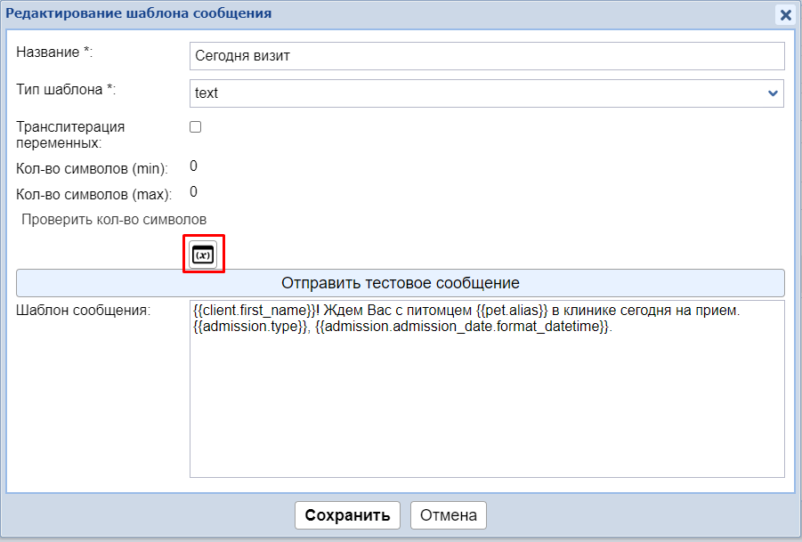The width and height of the screenshot is (802, 542).
Task: Save the template with Сохранить
Action: pyautogui.click(x=347, y=515)
